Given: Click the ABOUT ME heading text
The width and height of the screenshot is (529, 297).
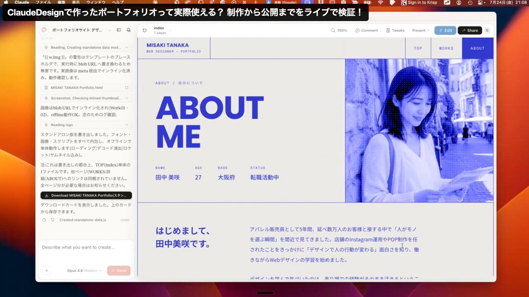Looking at the screenshot, I should [210, 122].
